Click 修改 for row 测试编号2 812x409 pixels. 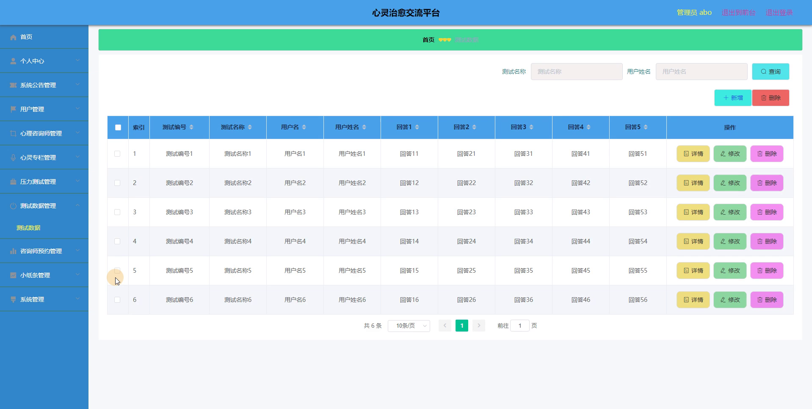(730, 183)
